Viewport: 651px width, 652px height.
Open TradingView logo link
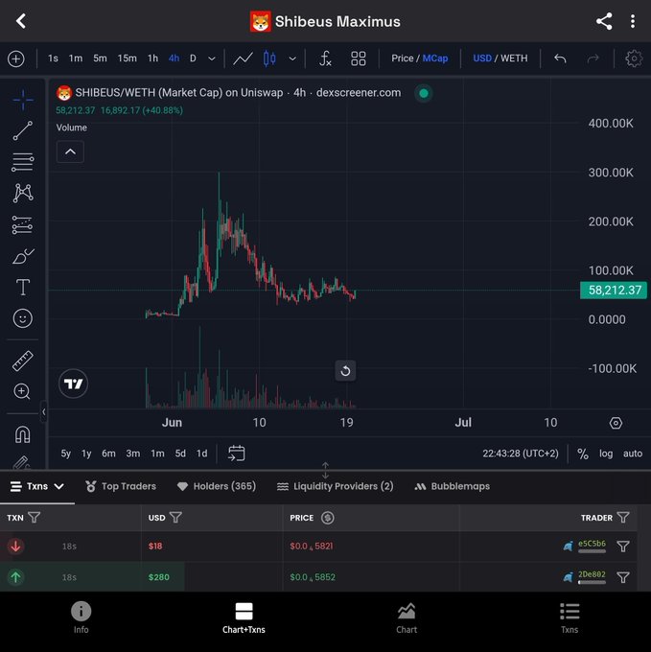click(73, 384)
